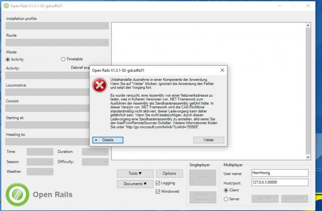
Task: Open the Starting at dropdown
Action: point(47,125)
